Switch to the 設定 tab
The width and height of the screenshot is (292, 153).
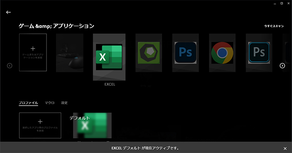pos(65,103)
